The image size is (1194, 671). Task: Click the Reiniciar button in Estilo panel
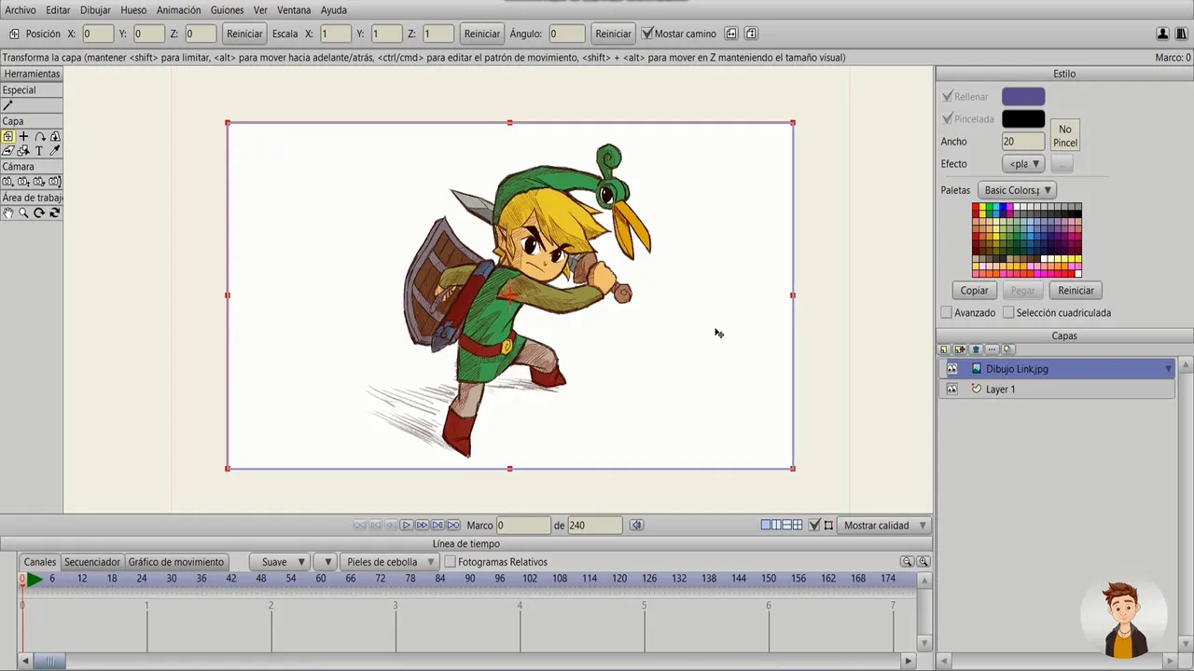(1076, 291)
